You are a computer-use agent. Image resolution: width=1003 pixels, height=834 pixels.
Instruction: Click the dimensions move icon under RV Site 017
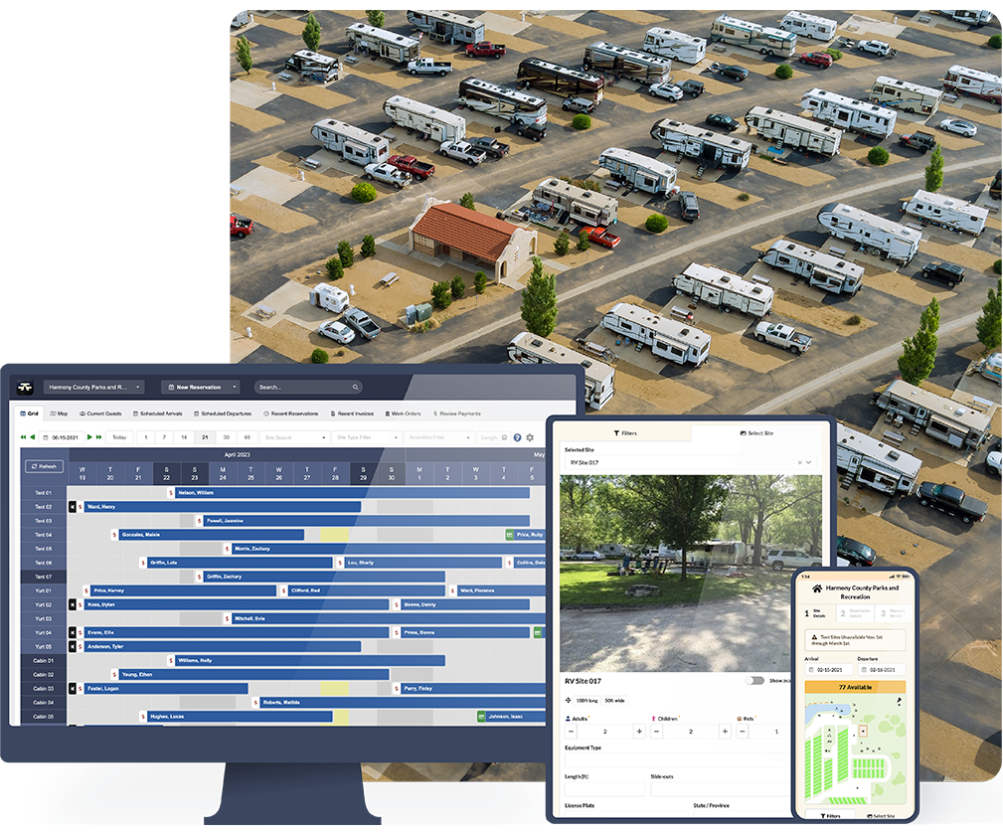click(568, 701)
